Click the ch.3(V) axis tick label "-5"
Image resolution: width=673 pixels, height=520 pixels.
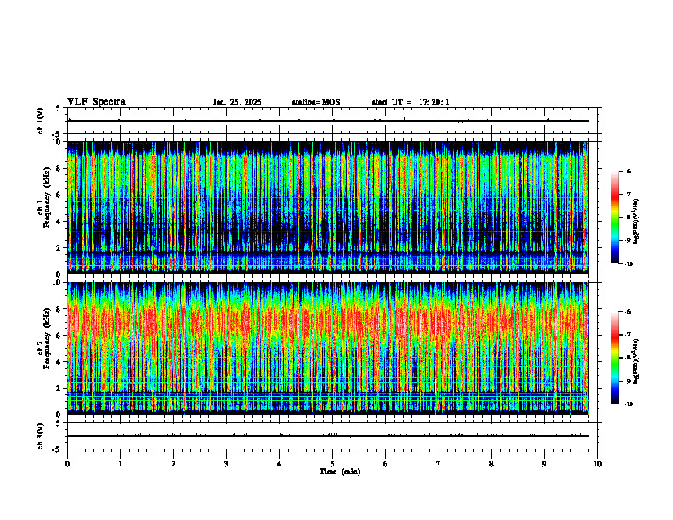click(x=56, y=449)
